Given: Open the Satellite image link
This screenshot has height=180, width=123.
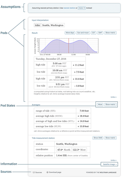Looking at the screenshot, I should coord(110,164).
